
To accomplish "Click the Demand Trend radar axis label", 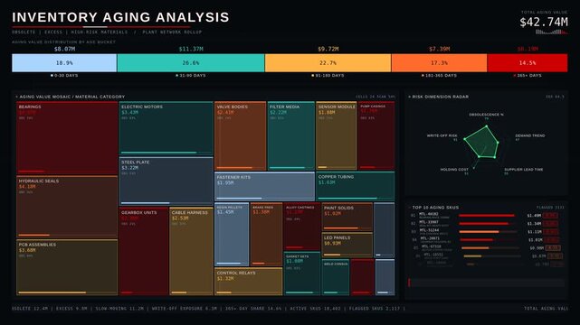I will (529, 135).
